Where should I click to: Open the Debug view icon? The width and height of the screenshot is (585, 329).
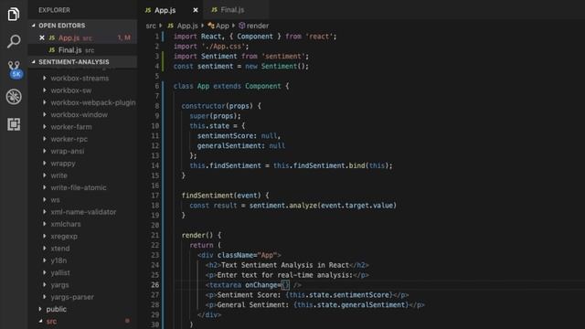[14, 97]
